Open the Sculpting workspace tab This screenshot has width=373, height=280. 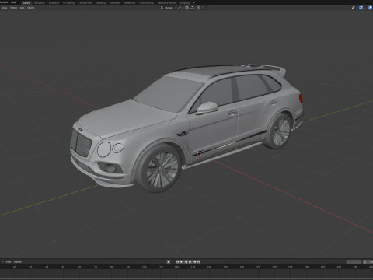tap(54, 3)
